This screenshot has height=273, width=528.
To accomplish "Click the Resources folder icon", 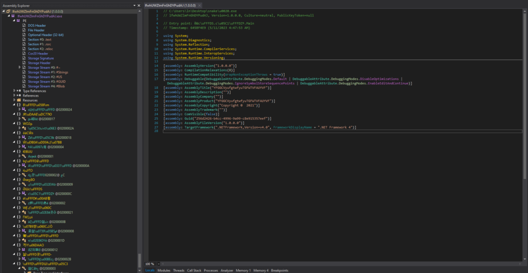I will [x=19, y=100].
